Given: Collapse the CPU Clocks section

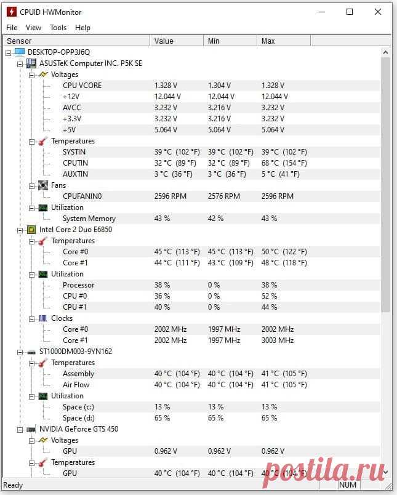Looking at the screenshot, I should click(x=31, y=319).
